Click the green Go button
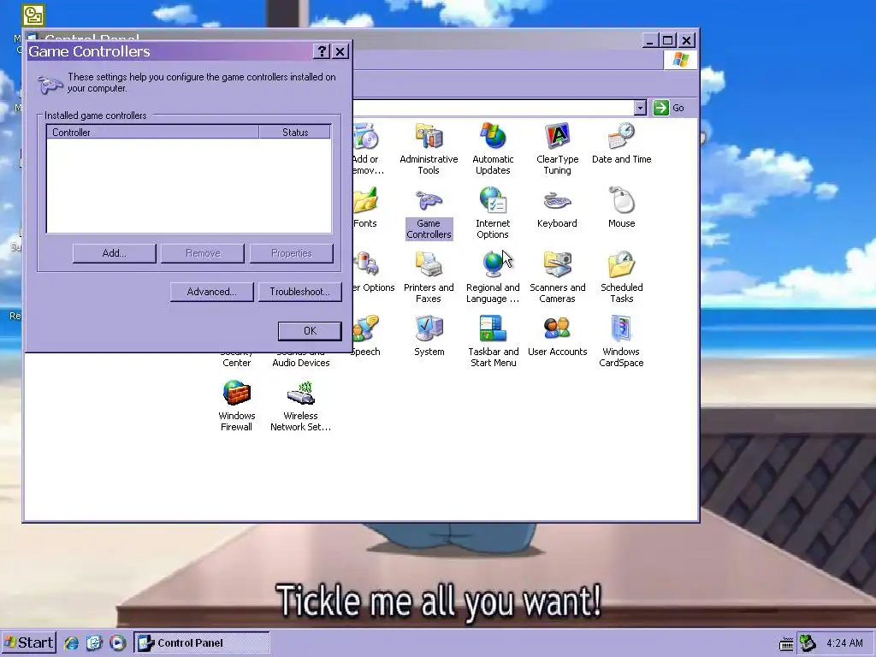This screenshot has width=876, height=657. click(x=669, y=108)
